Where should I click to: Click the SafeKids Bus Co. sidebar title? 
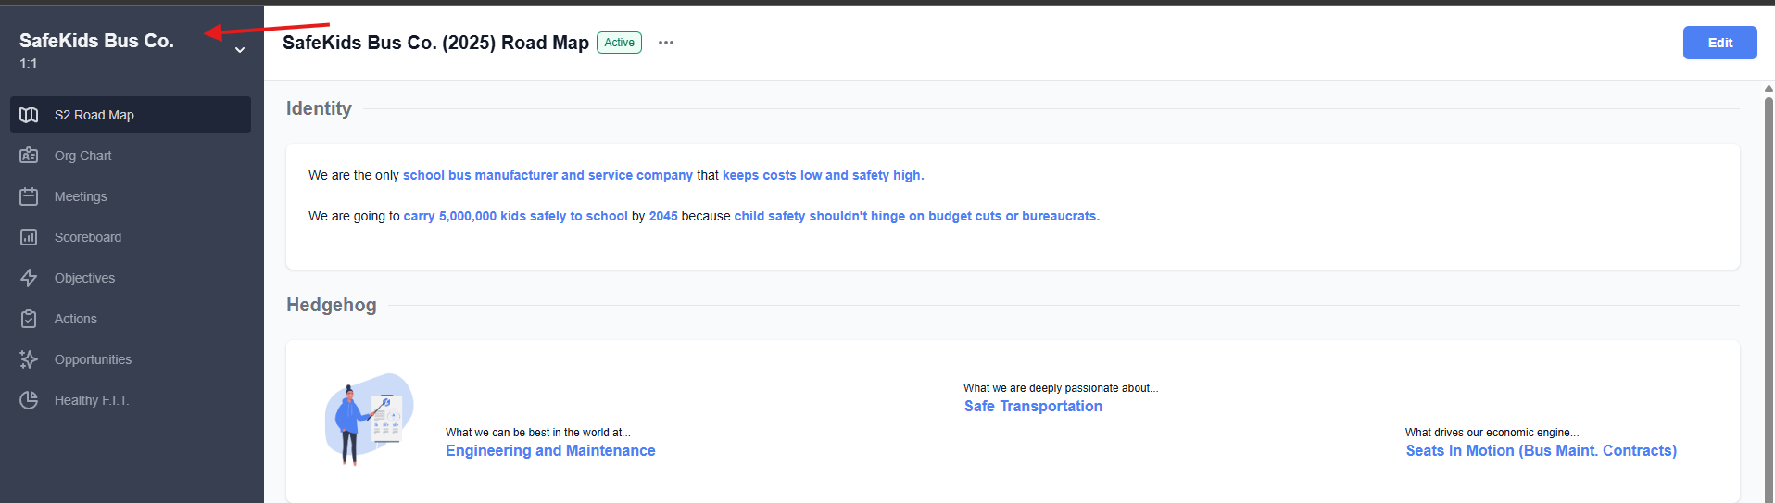point(96,41)
